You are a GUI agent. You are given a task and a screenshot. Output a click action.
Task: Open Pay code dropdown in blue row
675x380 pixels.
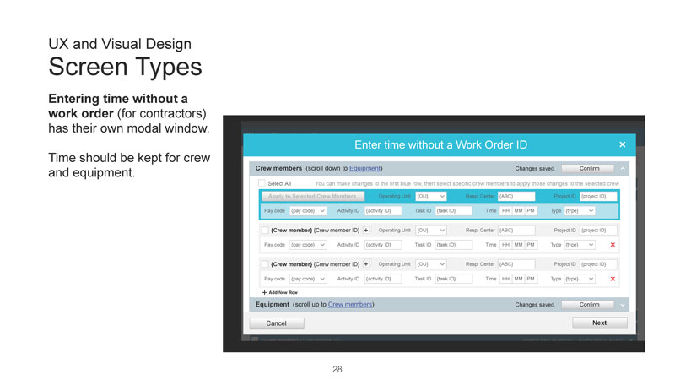[308, 210]
